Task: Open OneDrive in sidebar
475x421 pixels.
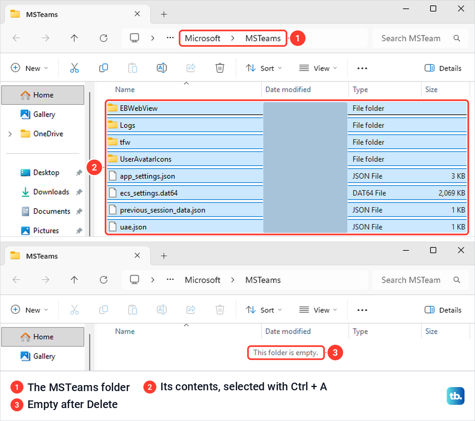Action: coord(42,134)
